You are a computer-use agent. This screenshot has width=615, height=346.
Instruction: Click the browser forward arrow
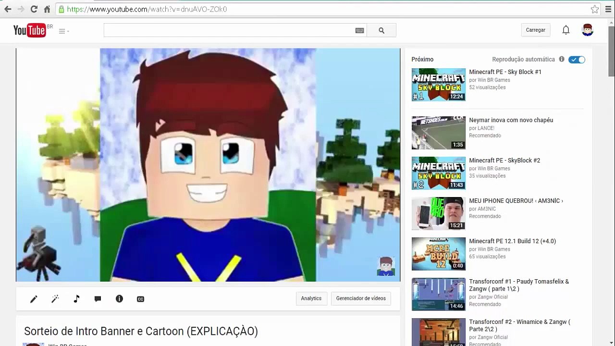[x=21, y=9]
